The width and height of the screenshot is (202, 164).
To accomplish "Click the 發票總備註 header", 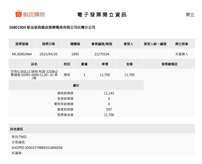I will (x=169, y=64).
